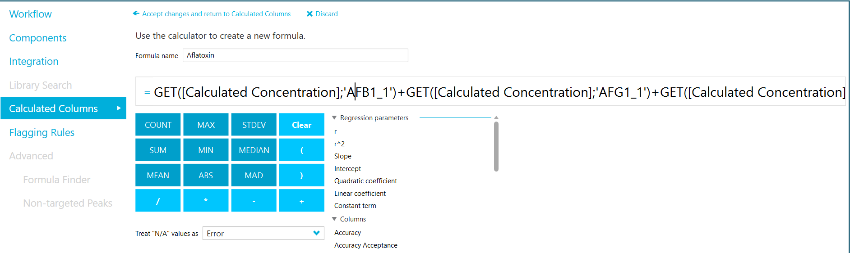
Task: Open the Workflow page
Action: (30, 14)
